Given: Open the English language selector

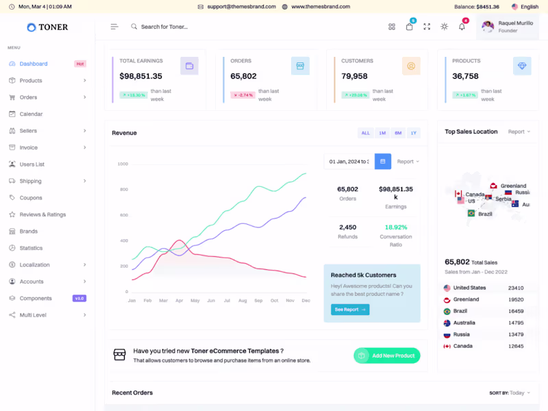Looking at the screenshot, I should [525, 7].
